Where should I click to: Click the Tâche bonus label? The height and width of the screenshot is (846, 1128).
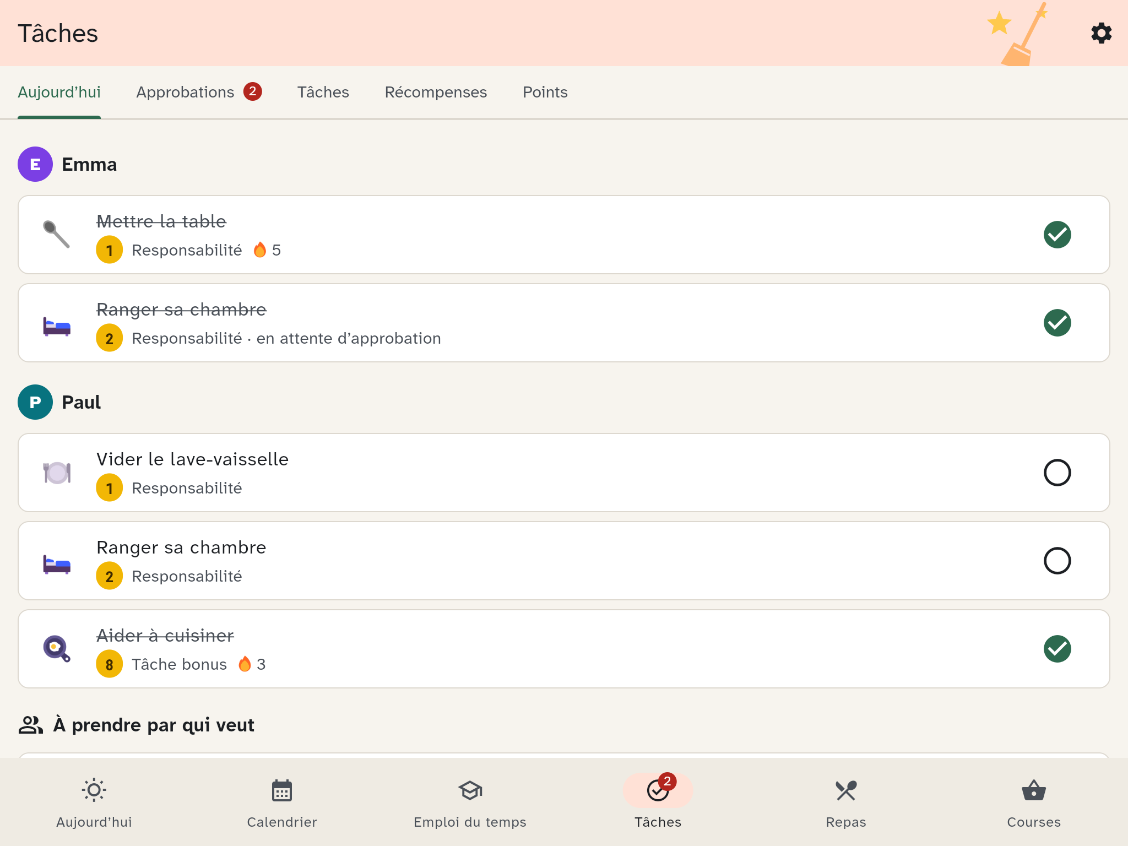pyautogui.click(x=179, y=664)
